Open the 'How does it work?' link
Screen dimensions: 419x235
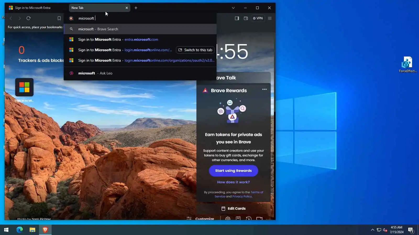[234, 182]
